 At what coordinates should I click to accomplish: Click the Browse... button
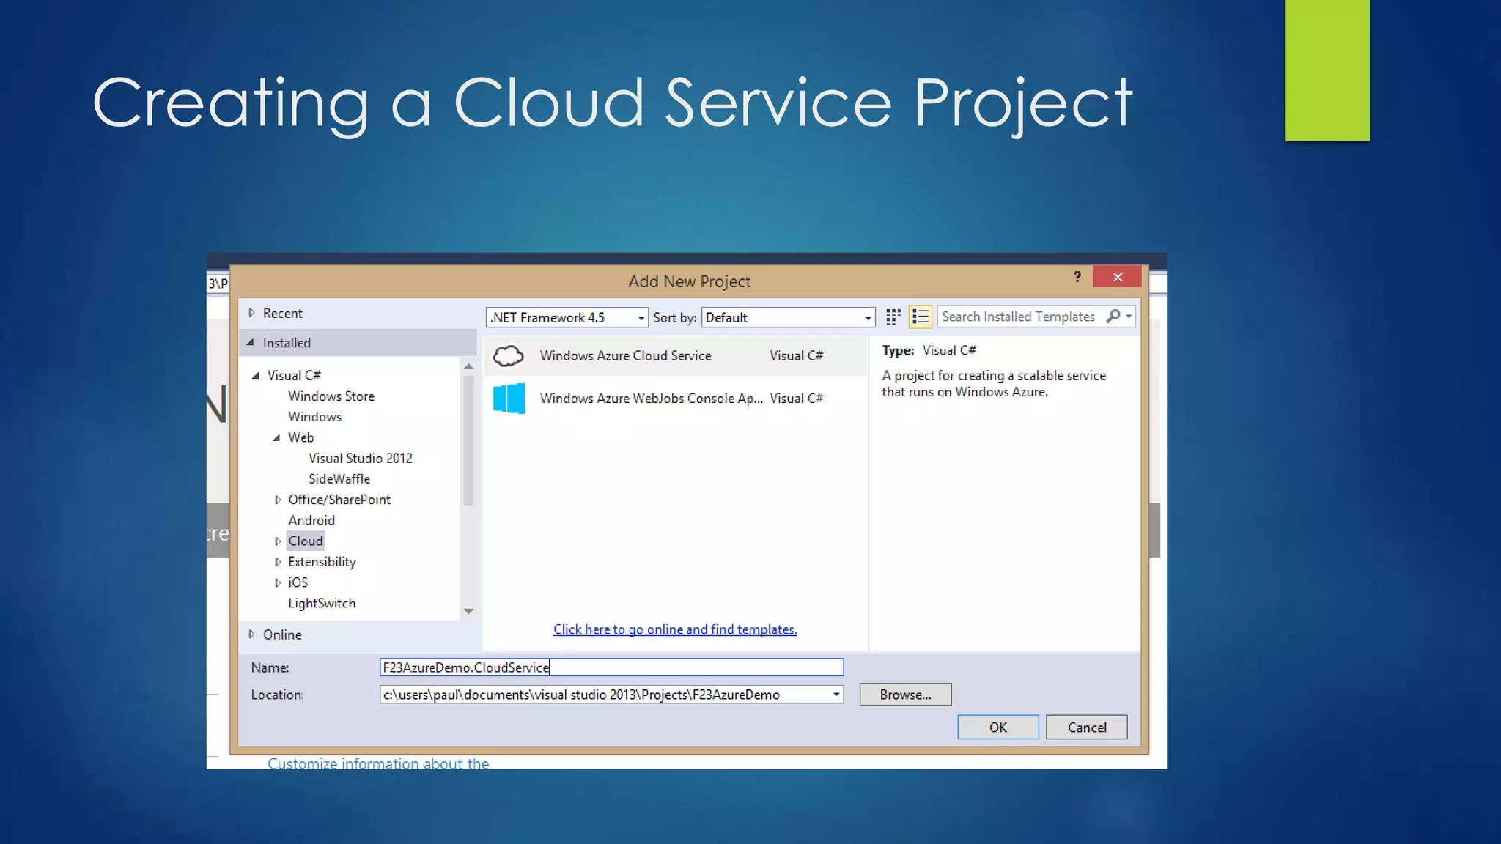[x=905, y=695]
